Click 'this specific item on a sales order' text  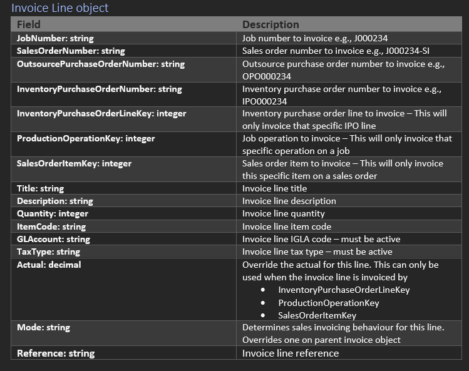tap(309, 176)
